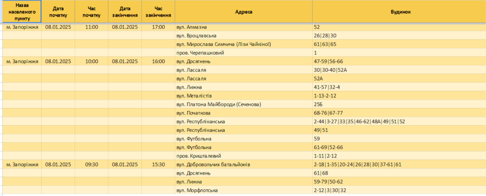Select the start time cell '10:00'
The width and height of the screenshot is (486, 196).
point(92,61)
